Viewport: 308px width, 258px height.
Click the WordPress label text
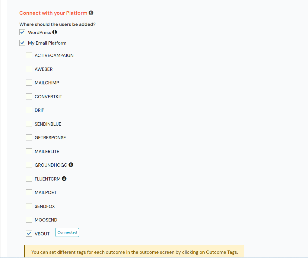point(40,32)
